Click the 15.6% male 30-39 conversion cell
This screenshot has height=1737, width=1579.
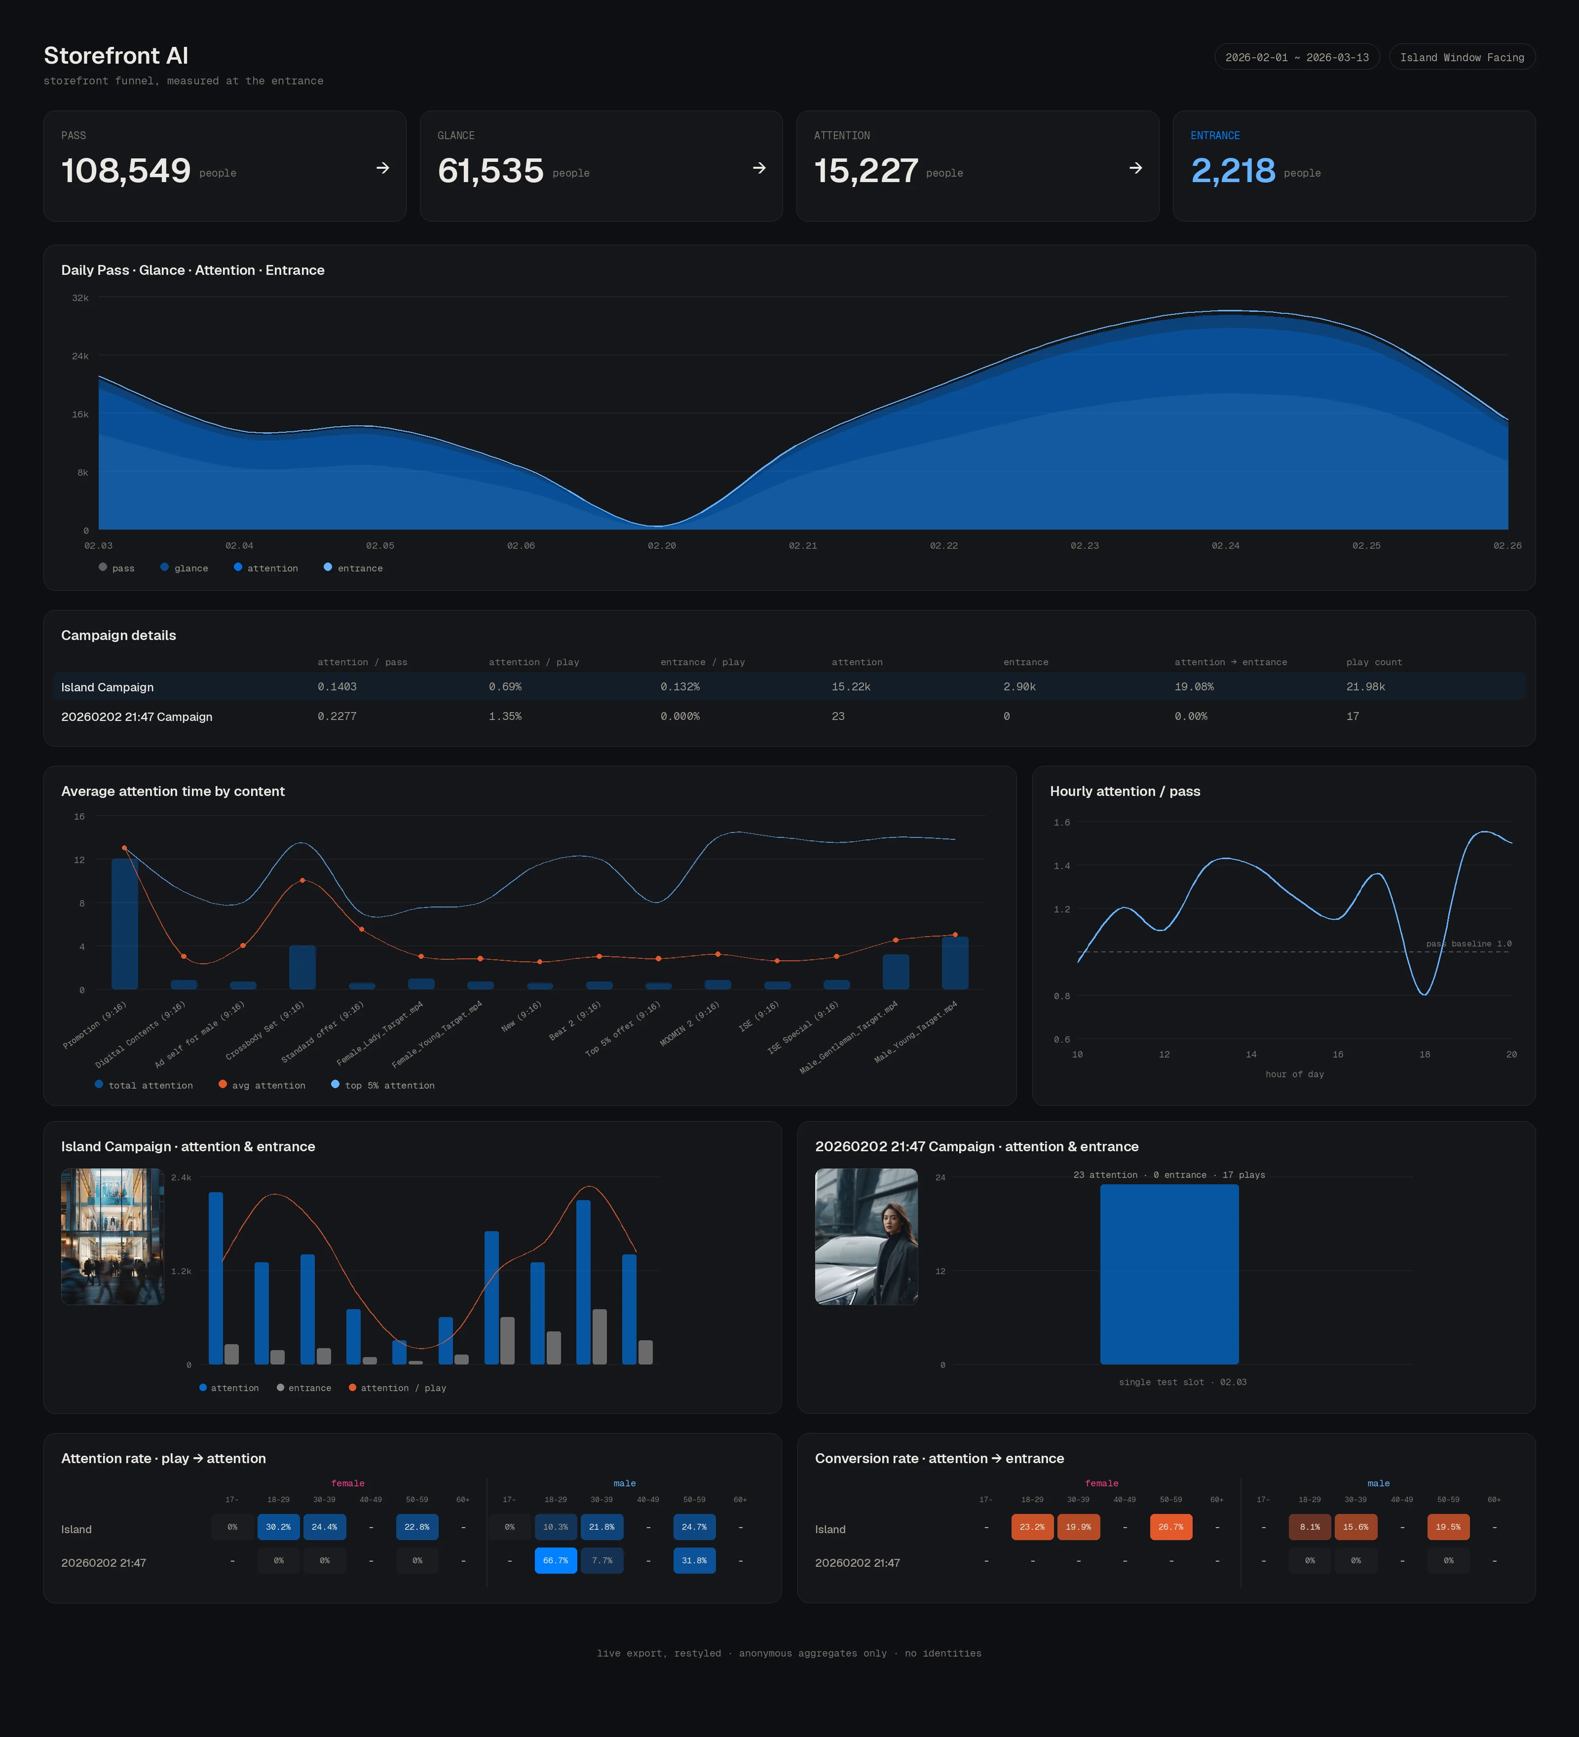[x=1356, y=1527]
